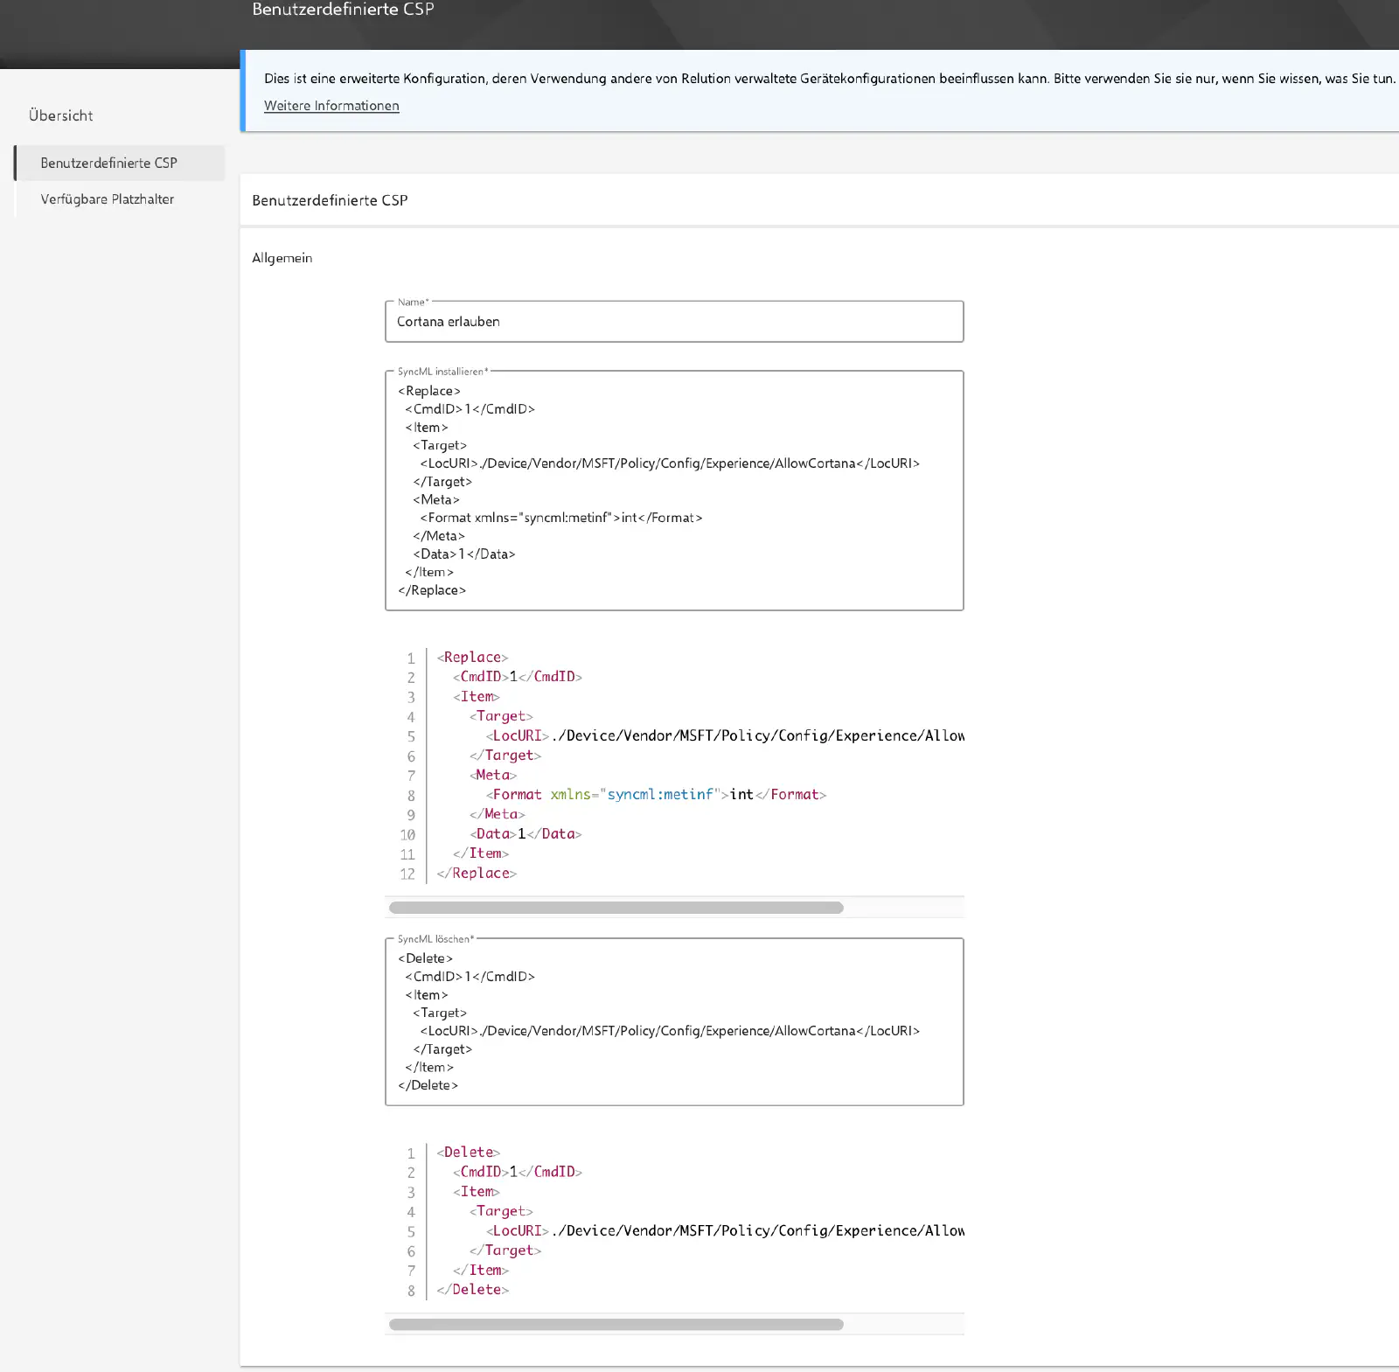Viewport: 1399px width, 1372px height.
Task: Click the horizontal scrollbar under the Delete code preview
Action: [616, 1324]
